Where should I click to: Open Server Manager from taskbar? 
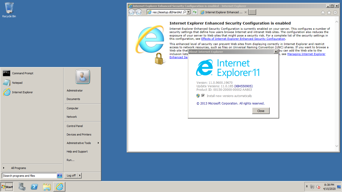point(22,187)
